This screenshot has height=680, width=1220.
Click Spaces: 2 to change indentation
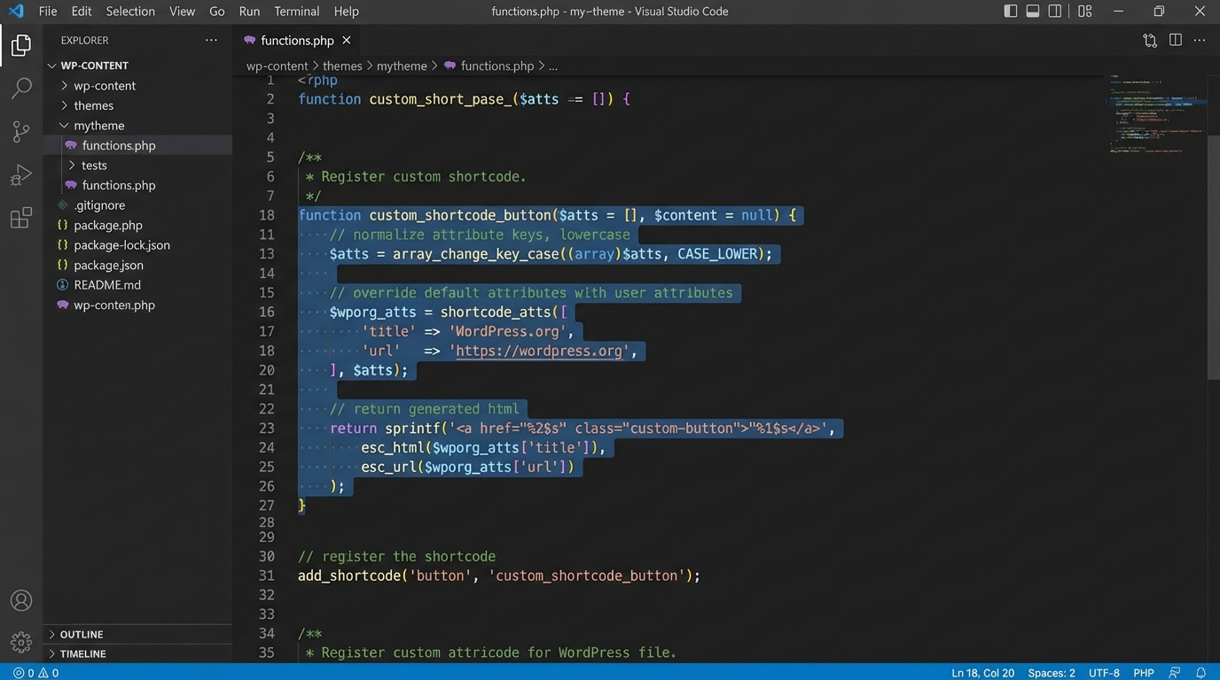(x=1051, y=672)
